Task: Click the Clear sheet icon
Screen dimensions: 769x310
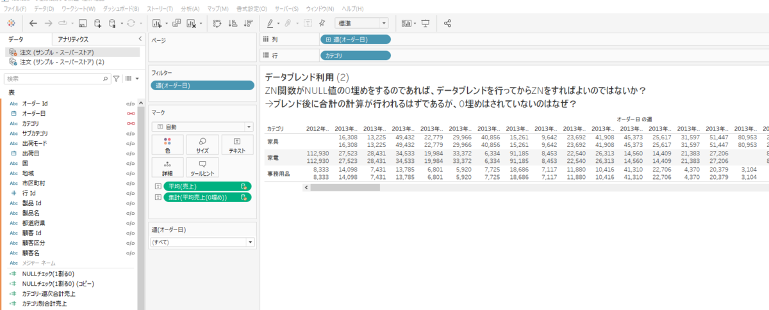Action: 191,23
